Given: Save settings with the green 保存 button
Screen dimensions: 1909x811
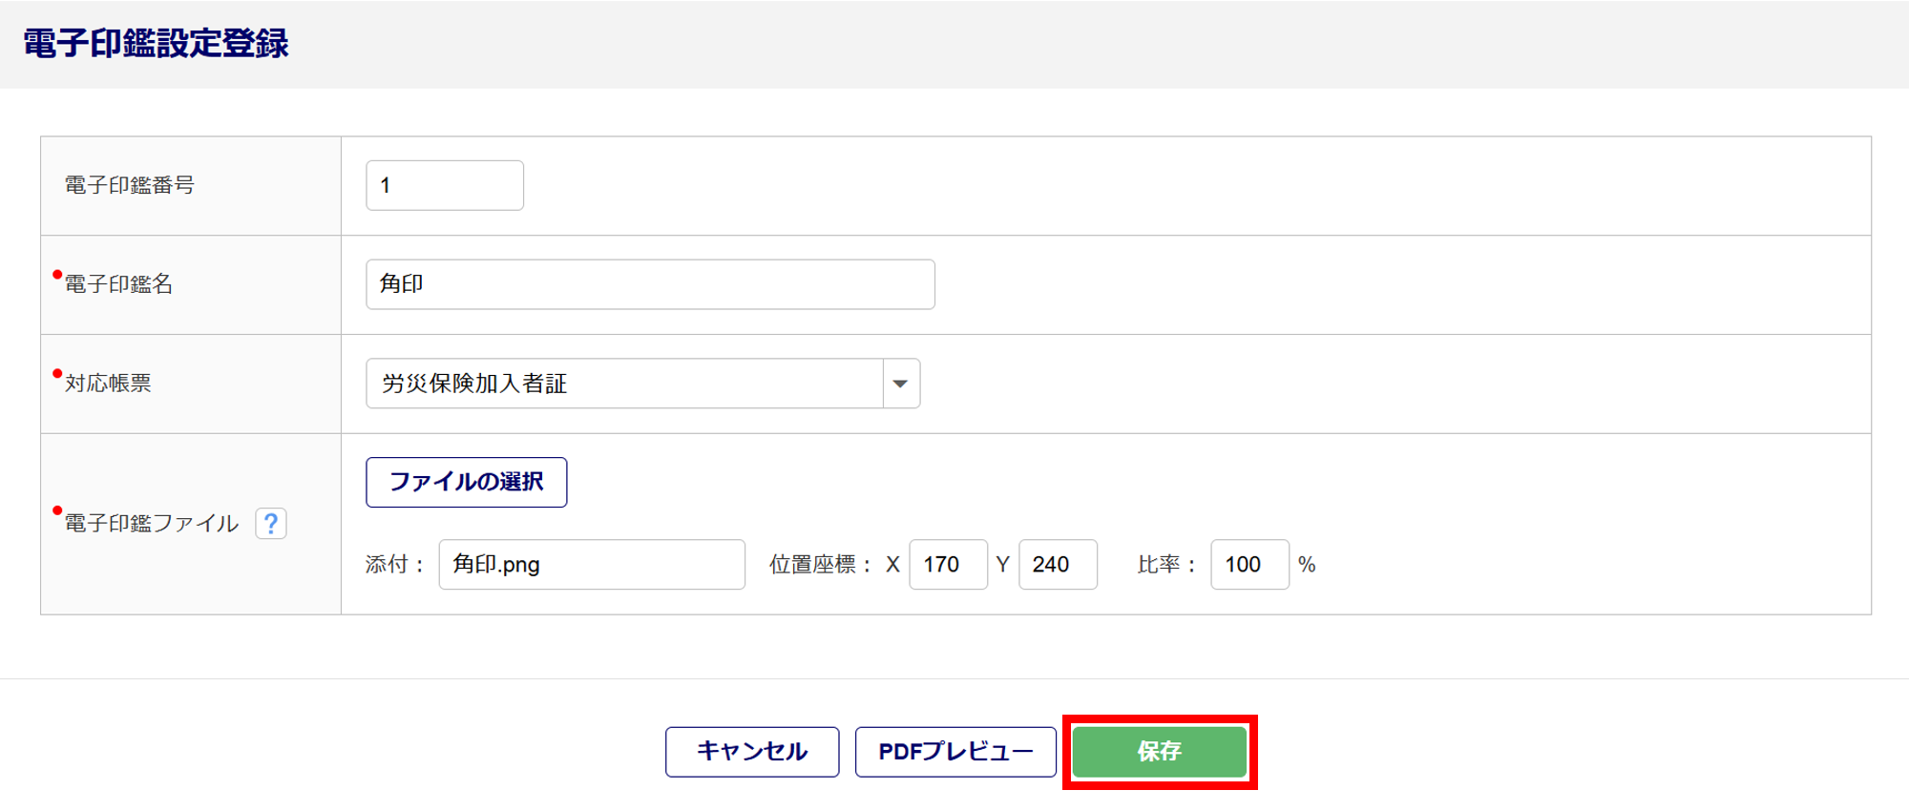Looking at the screenshot, I should 1159,752.
